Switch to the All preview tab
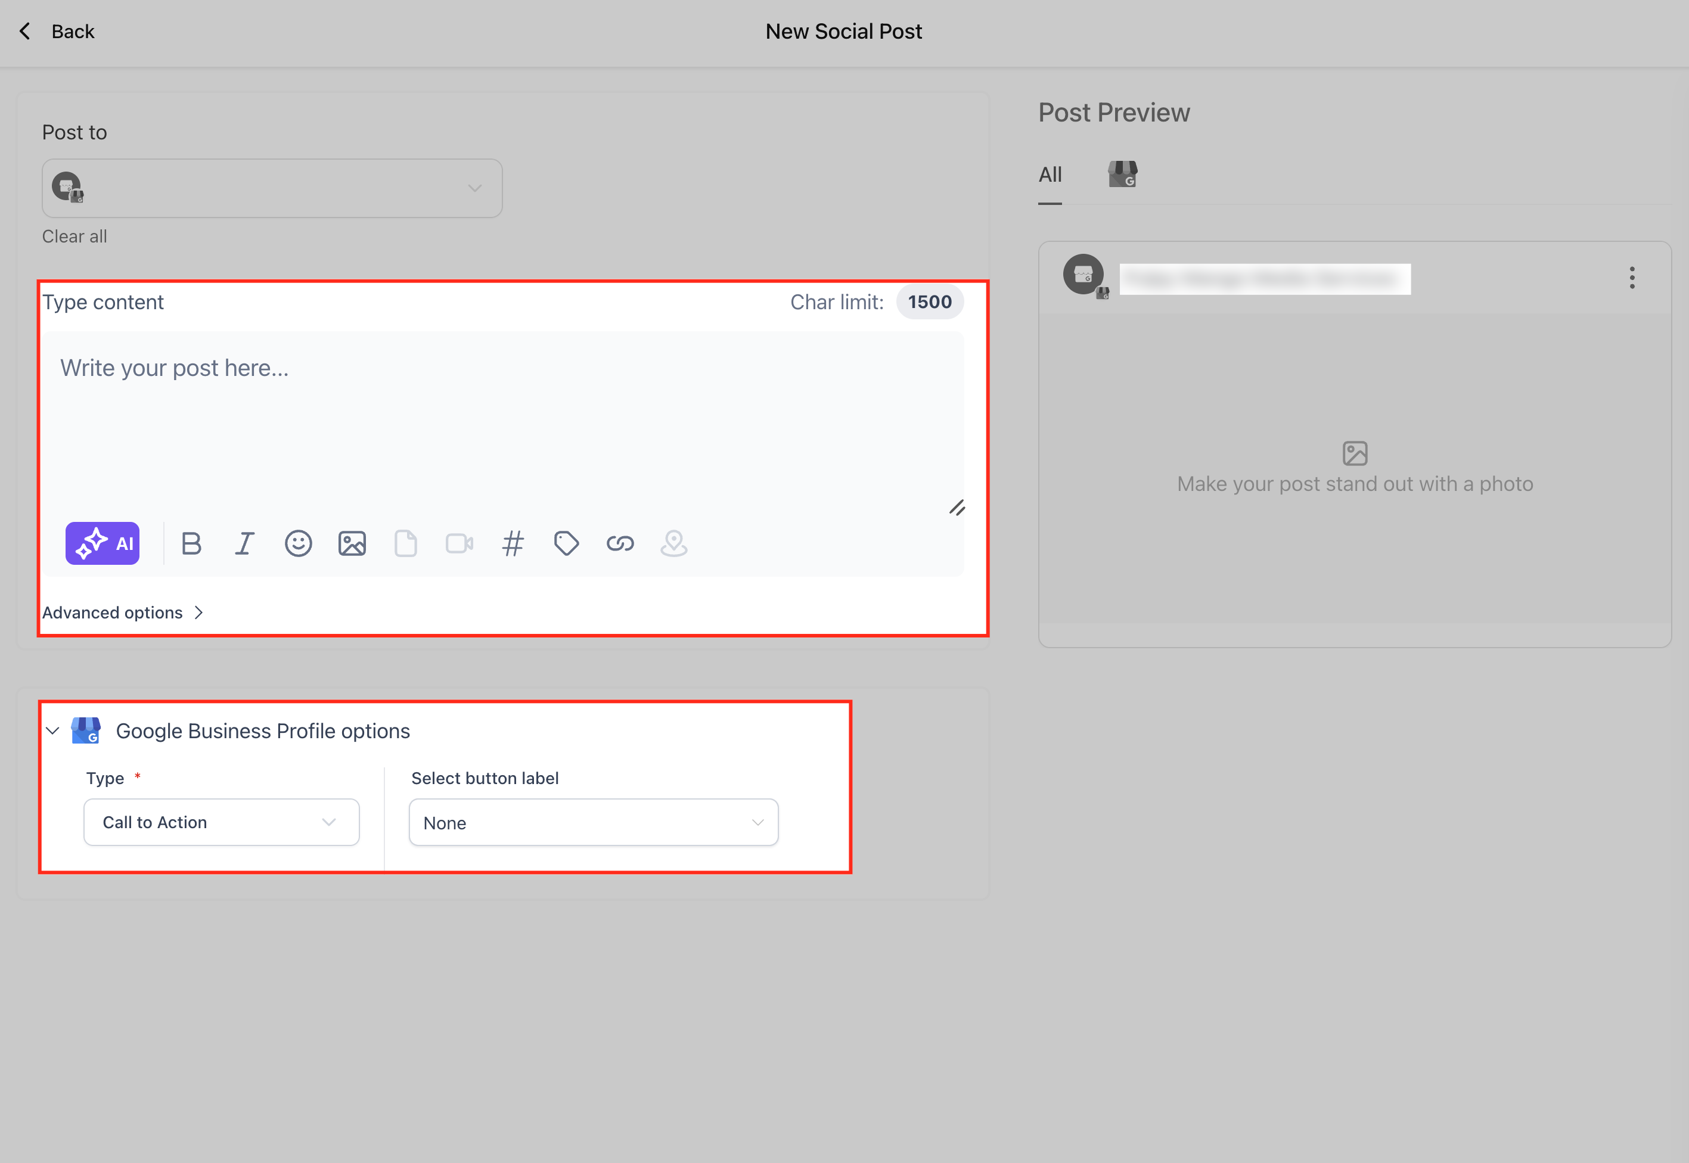 1050,175
